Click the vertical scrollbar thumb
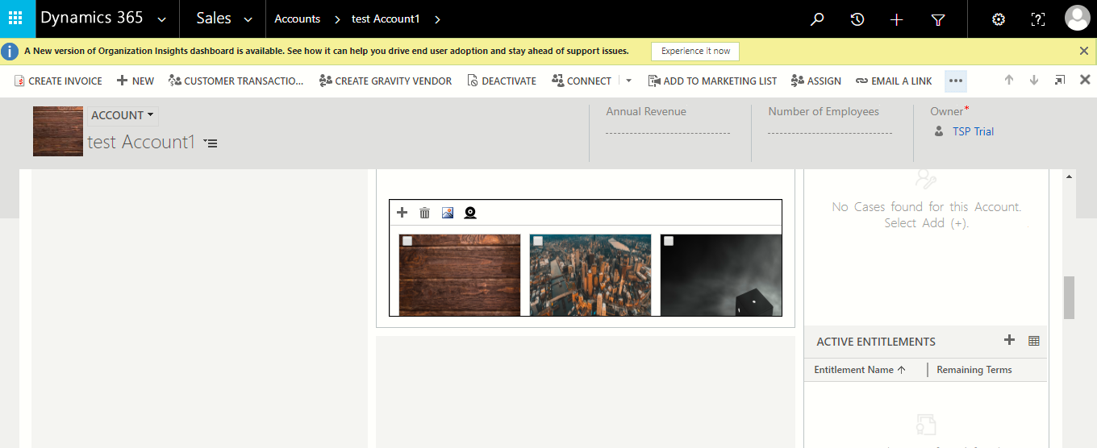 pyautogui.click(x=1070, y=297)
